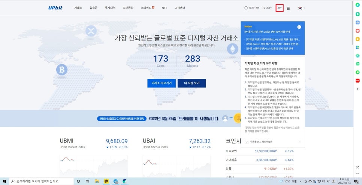Select the 이더리움 row

(260, 160)
